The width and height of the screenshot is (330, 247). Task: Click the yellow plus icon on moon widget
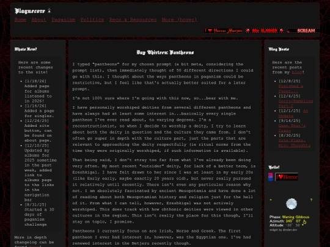click(x=271, y=200)
